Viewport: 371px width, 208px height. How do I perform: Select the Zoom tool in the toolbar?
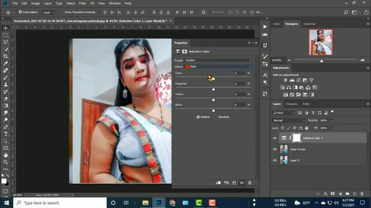(x=5, y=162)
